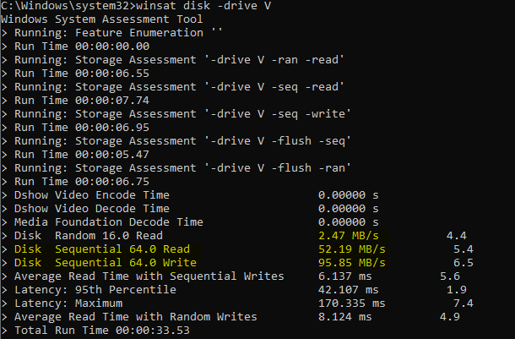Click Average Read Time with Random Writes
This screenshot has width=515, height=339.
(x=136, y=316)
